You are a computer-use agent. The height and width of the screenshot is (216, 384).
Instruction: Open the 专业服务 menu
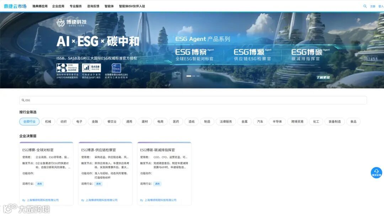coord(76,6)
